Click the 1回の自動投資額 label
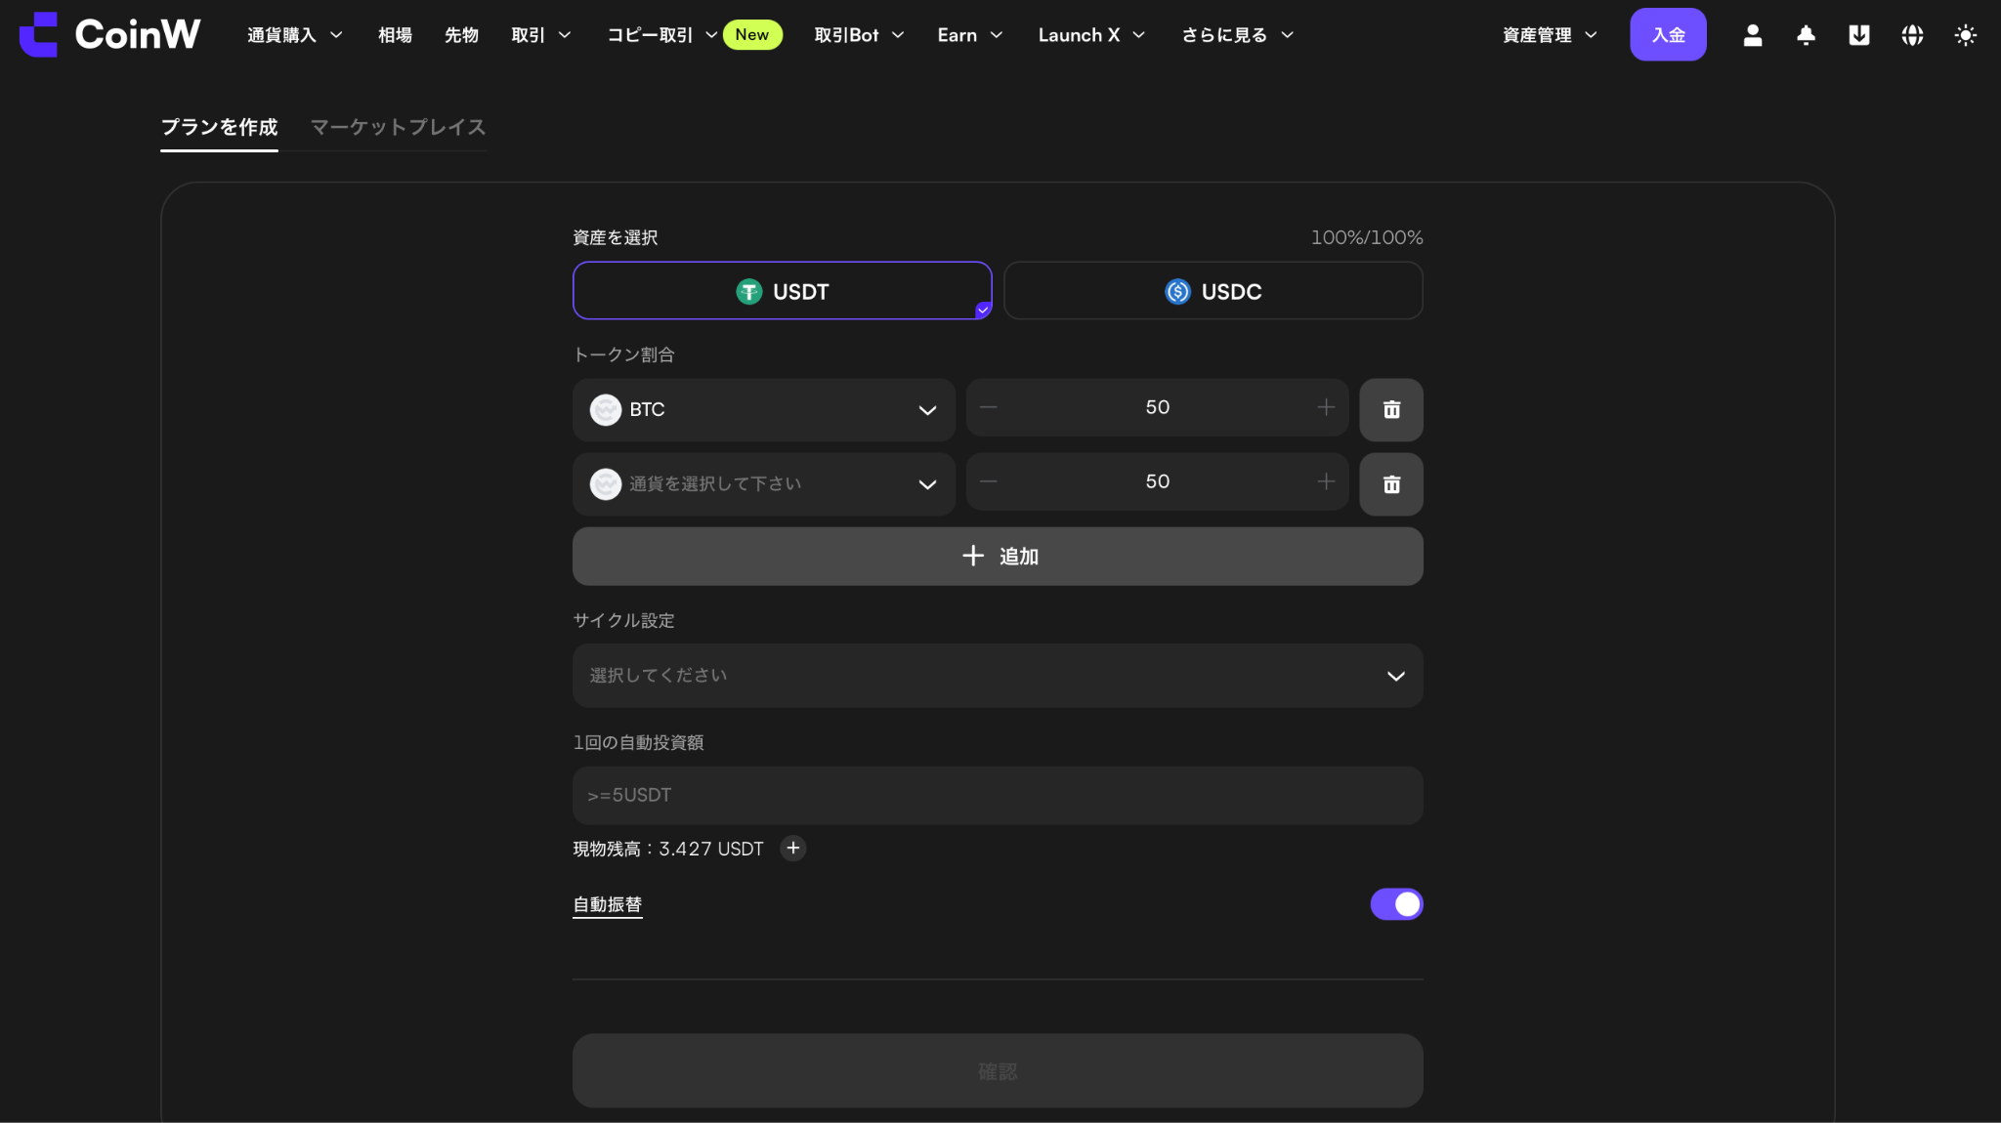2001x1123 pixels. [x=638, y=742]
